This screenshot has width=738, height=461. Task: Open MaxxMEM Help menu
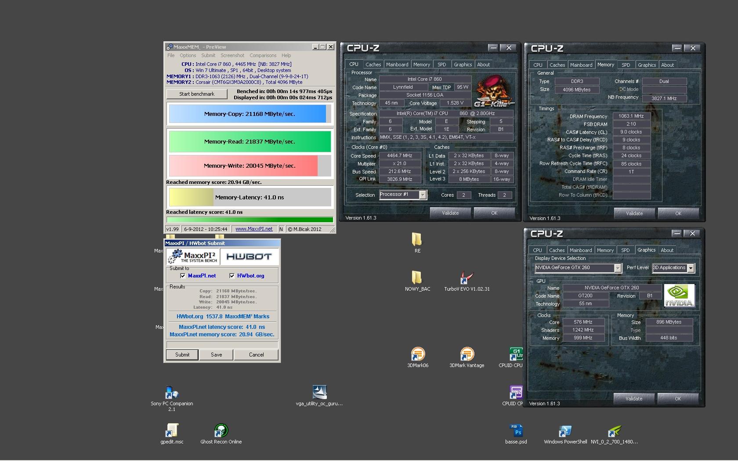286,55
